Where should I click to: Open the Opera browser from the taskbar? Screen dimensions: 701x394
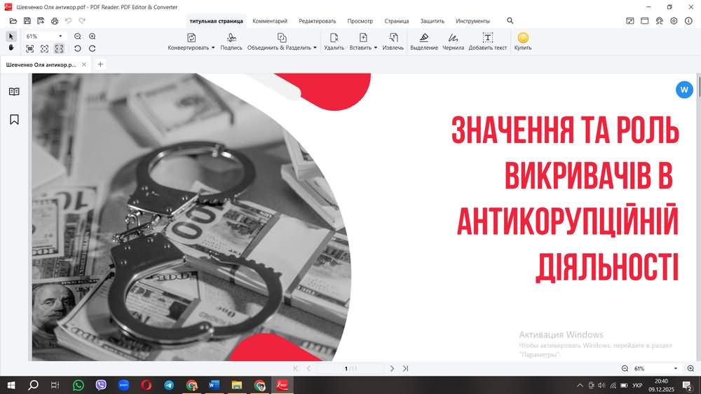pyautogui.click(x=147, y=385)
